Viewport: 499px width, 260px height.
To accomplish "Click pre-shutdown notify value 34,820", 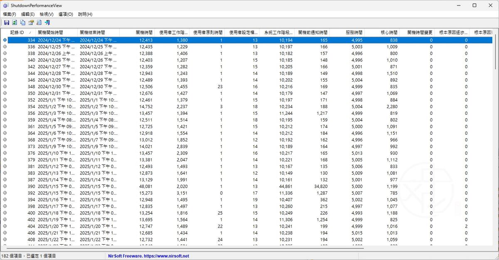I will click(x=321, y=186).
